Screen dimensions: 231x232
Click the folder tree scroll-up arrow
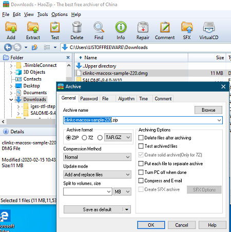69,65
